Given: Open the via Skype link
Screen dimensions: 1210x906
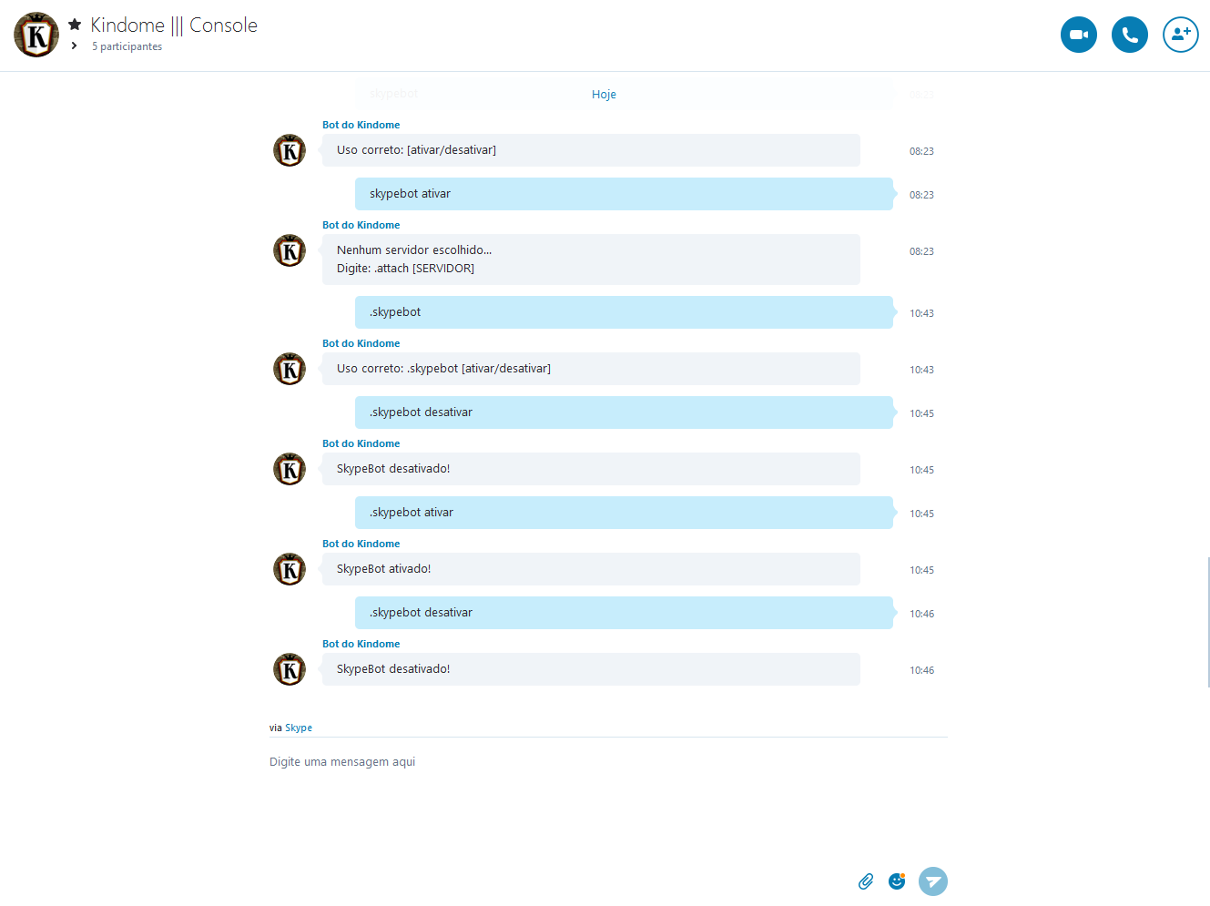Looking at the screenshot, I should [x=299, y=728].
